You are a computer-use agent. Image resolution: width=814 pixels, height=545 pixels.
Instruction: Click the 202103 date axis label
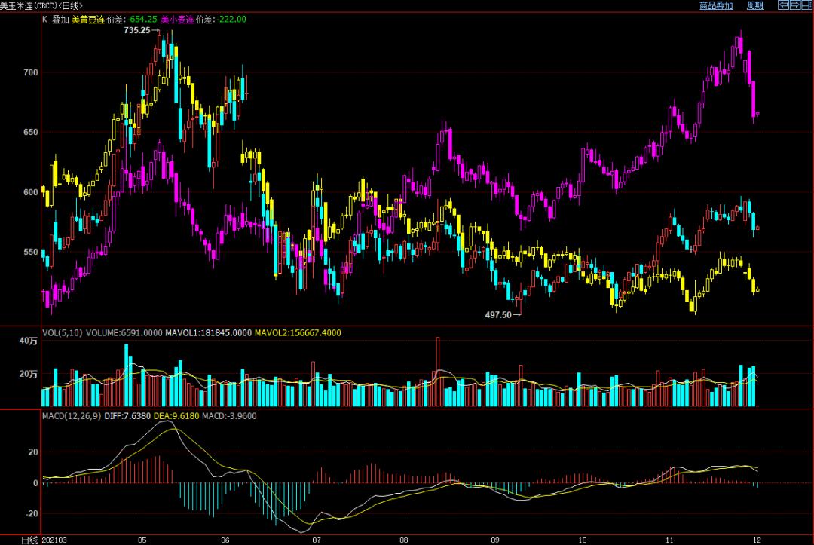(54, 540)
